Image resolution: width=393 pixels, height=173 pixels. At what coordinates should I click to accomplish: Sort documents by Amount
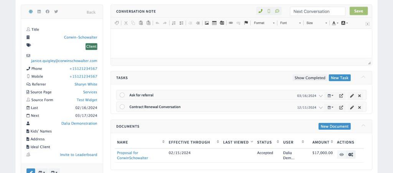(332, 142)
